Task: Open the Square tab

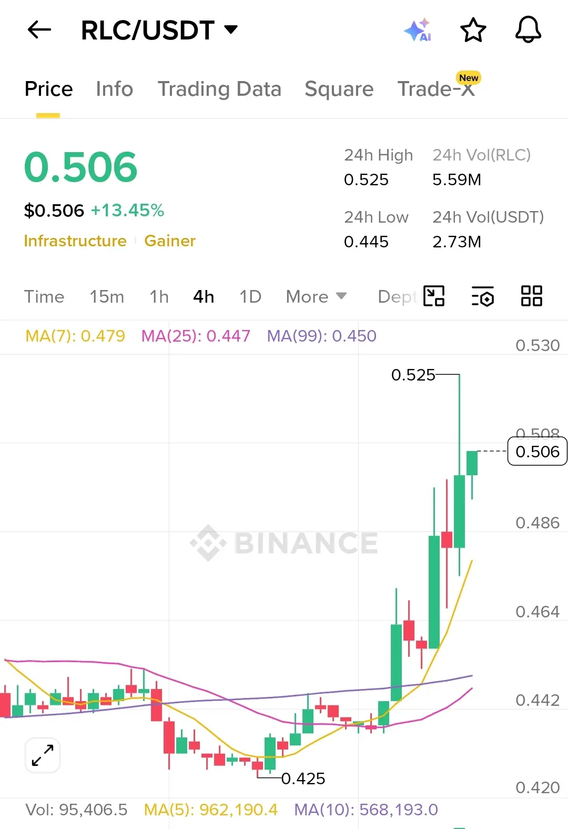Action: pyautogui.click(x=339, y=89)
